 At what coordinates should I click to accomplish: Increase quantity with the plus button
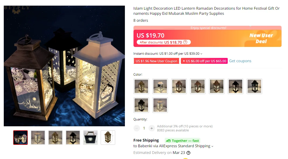[152, 128]
